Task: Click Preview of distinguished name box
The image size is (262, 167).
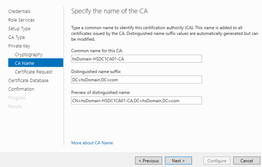Action: coord(137,100)
